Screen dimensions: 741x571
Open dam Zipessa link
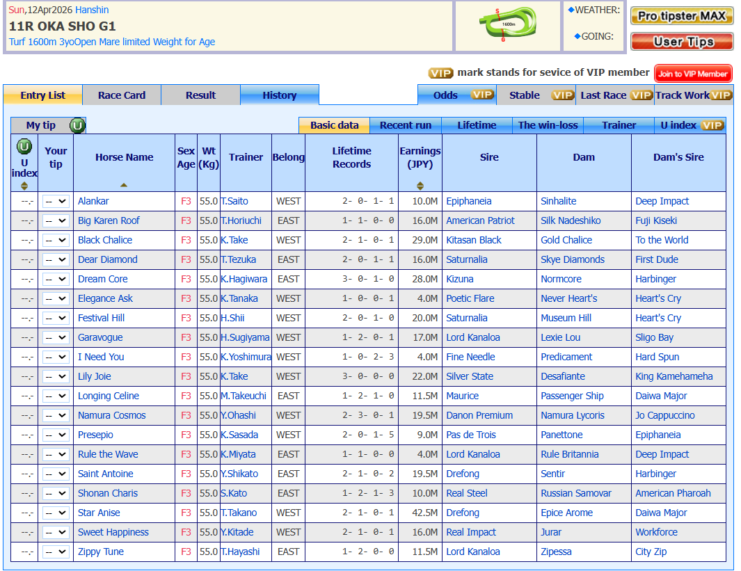point(556,552)
